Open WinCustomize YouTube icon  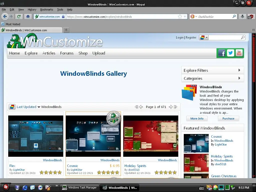pyautogui.click(x=239, y=53)
